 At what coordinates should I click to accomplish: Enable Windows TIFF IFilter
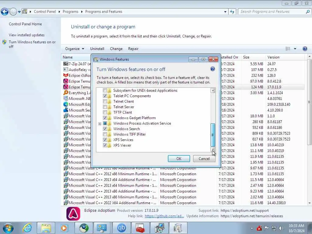click(x=105, y=134)
